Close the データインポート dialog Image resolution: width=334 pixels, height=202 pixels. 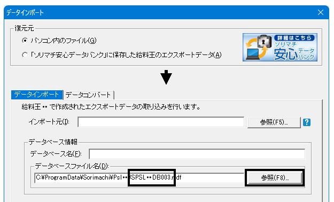click(321, 12)
